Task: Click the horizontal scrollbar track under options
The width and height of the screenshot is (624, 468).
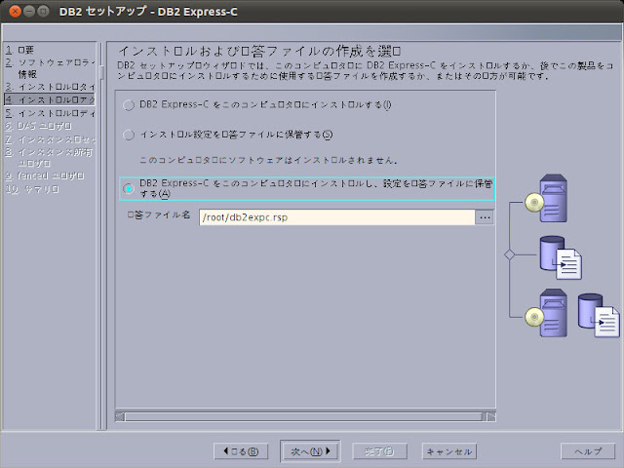Action: click(303, 416)
